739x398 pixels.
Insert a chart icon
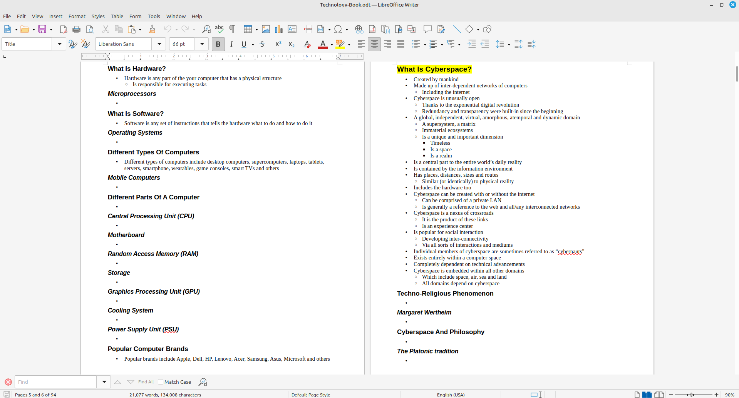click(x=279, y=29)
